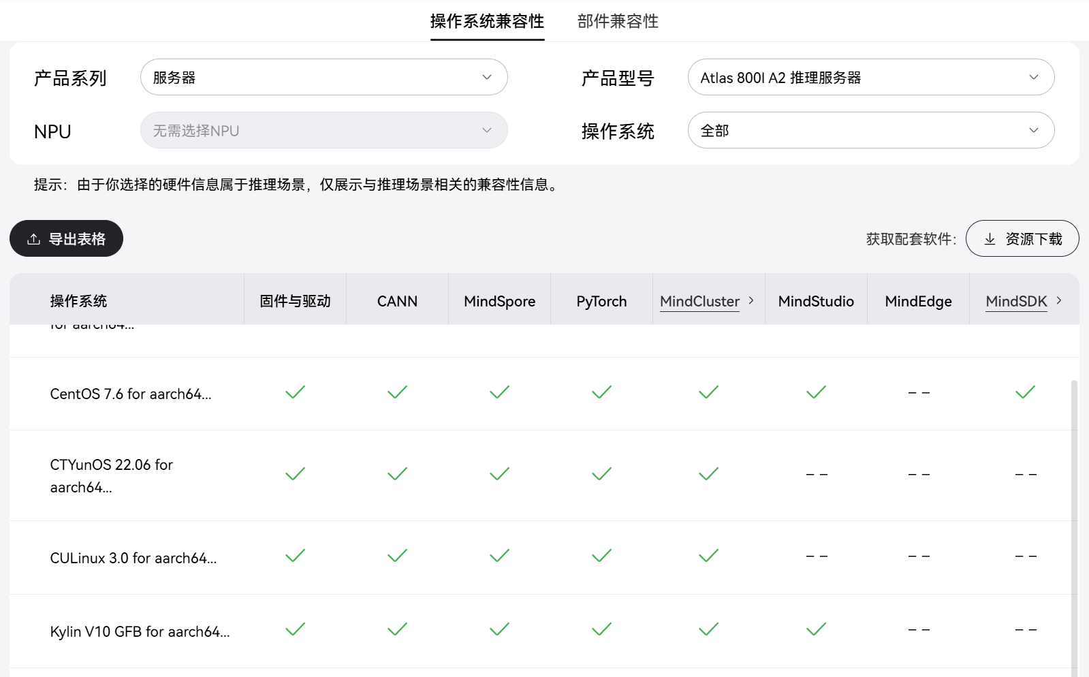The width and height of the screenshot is (1089, 677).
Task: Click CentOS 7.6 MindSDK checkmark
Action: [x=1025, y=392]
